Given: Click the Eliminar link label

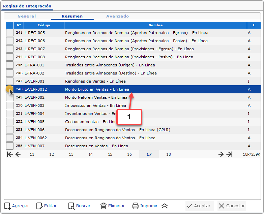Looking at the screenshot, I should click(116, 206).
